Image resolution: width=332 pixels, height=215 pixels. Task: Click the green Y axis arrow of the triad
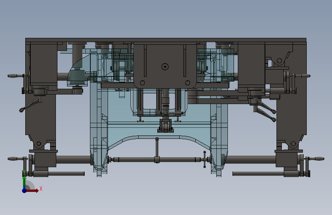pos(25,183)
